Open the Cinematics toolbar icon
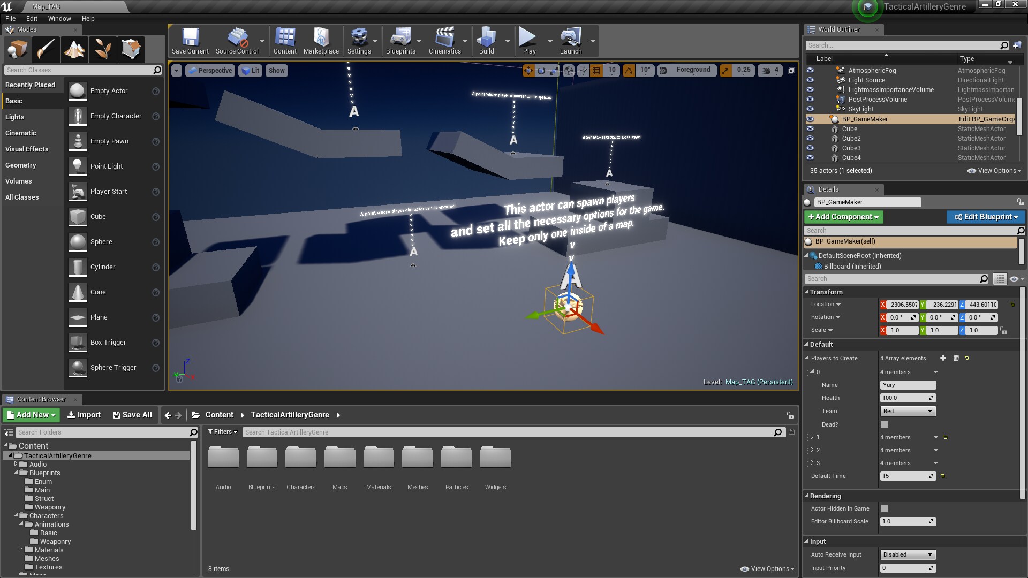Image resolution: width=1028 pixels, height=578 pixels. coord(444,41)
